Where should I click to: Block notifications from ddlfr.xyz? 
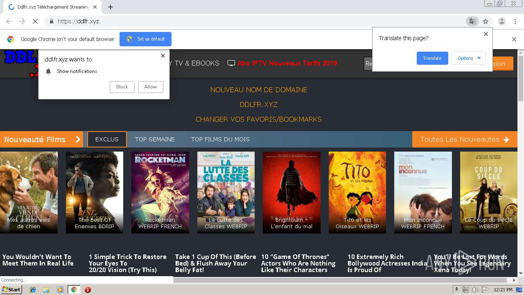[x=122, y=87]
